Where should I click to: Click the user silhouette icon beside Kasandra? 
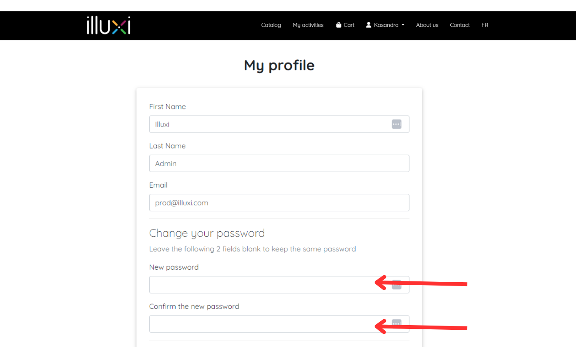click(369, 25)
